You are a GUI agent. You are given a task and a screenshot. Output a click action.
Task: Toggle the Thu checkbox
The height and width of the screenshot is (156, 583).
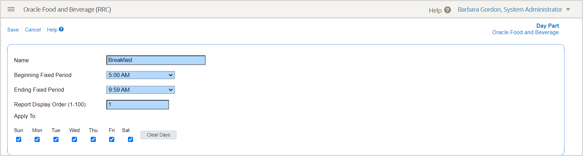click(93, 140)
